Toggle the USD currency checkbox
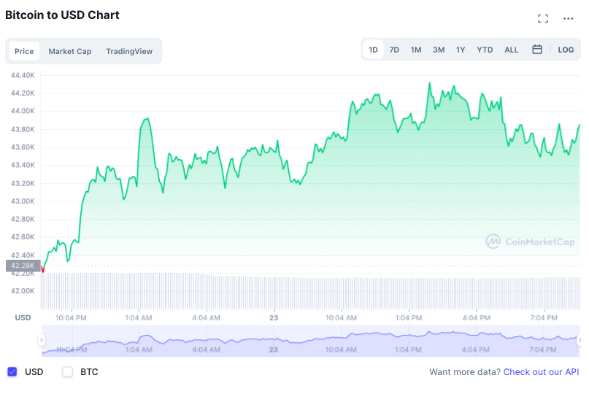The height and width of the screenshot is (394, 589). pyautogui.click(x=12, y=372)
